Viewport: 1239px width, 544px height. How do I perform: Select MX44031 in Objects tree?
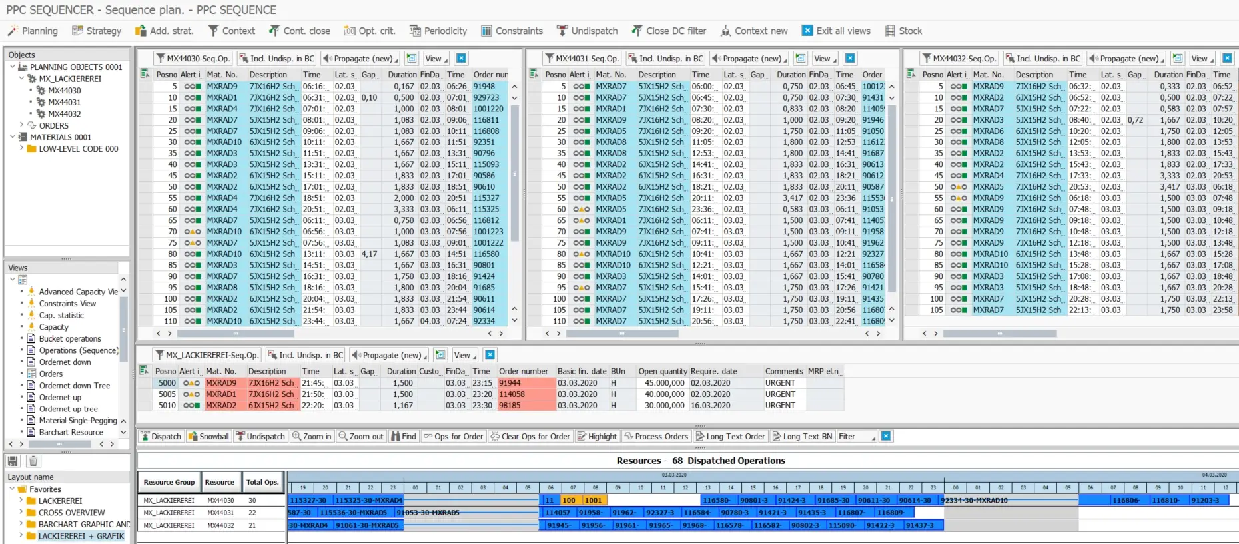point(64,102)
